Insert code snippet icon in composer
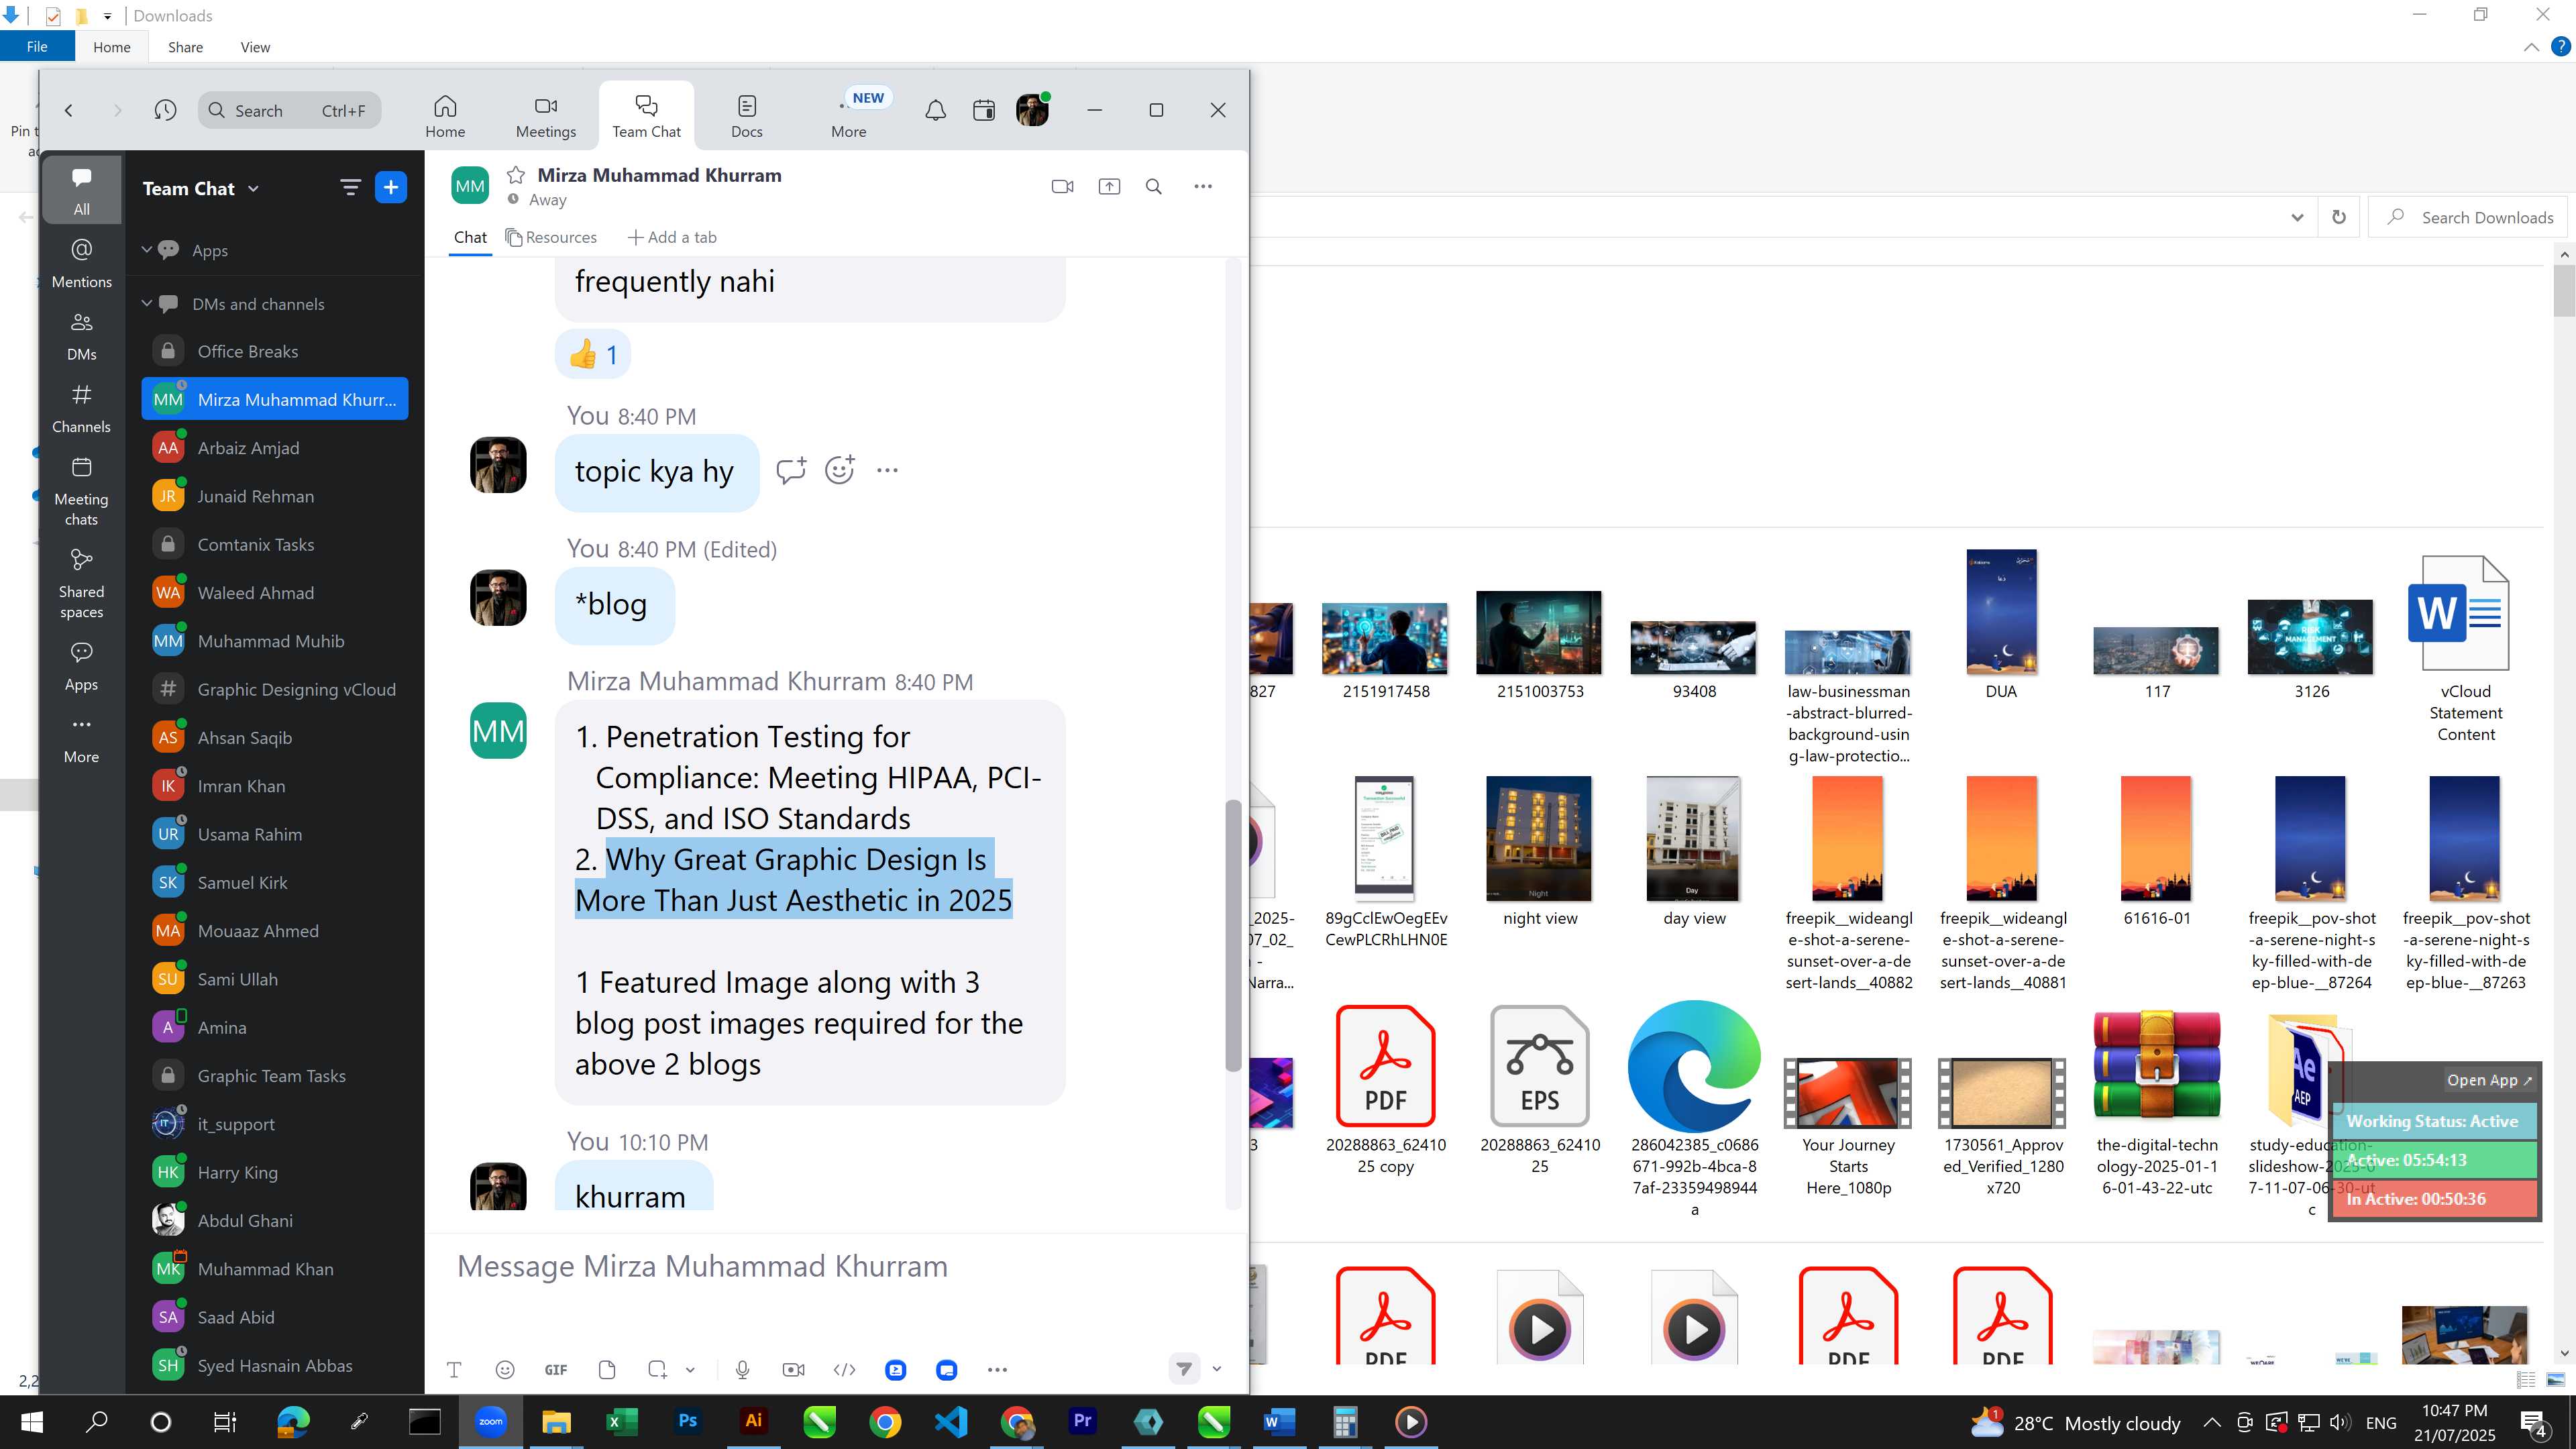 [844, 1370]
